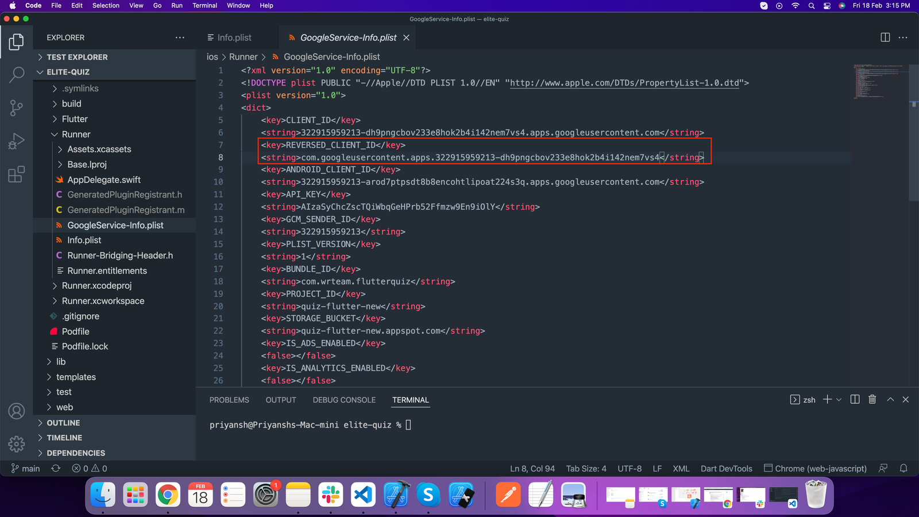Screen dimensions: 919x517
Task: Split the editor right
Action: [x=885, y=37]
